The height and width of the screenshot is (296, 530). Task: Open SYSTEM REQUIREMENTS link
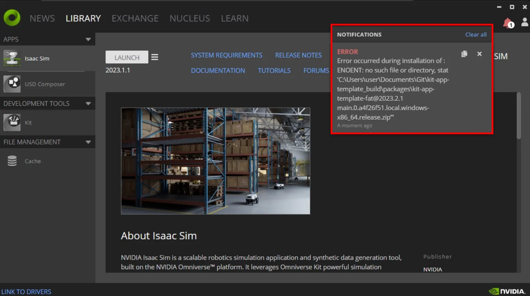227,55
